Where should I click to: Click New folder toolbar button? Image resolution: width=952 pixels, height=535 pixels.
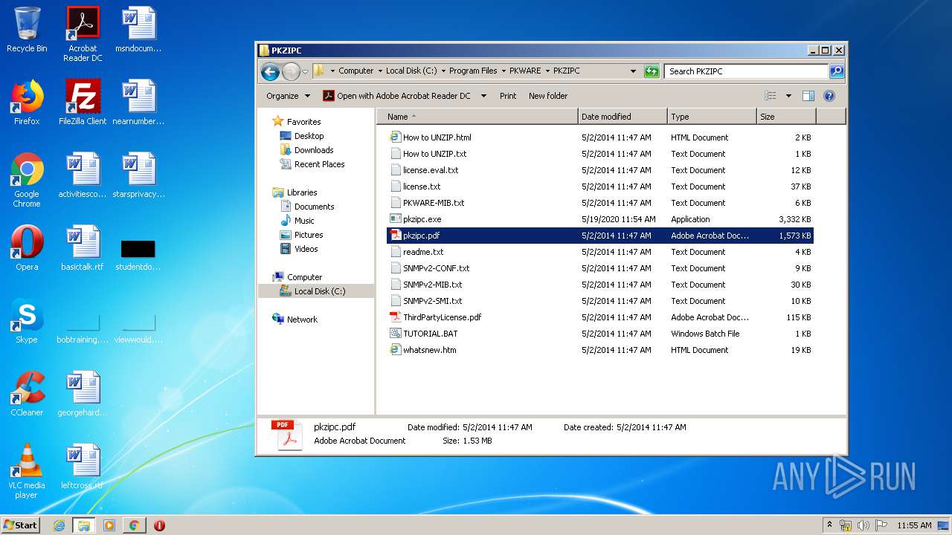pyautogui.click(x=548, y=96)
